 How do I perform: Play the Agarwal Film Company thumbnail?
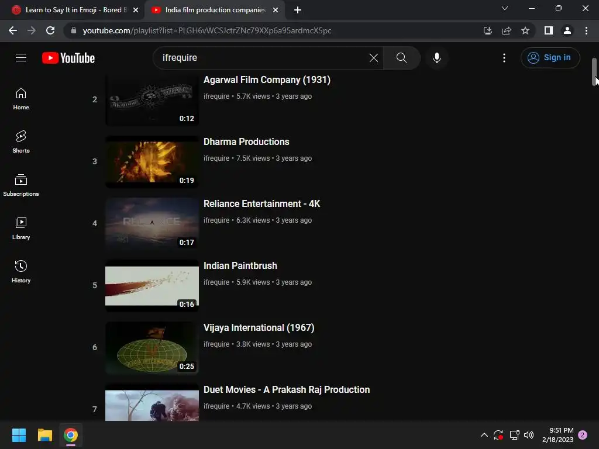click(152, 100)
